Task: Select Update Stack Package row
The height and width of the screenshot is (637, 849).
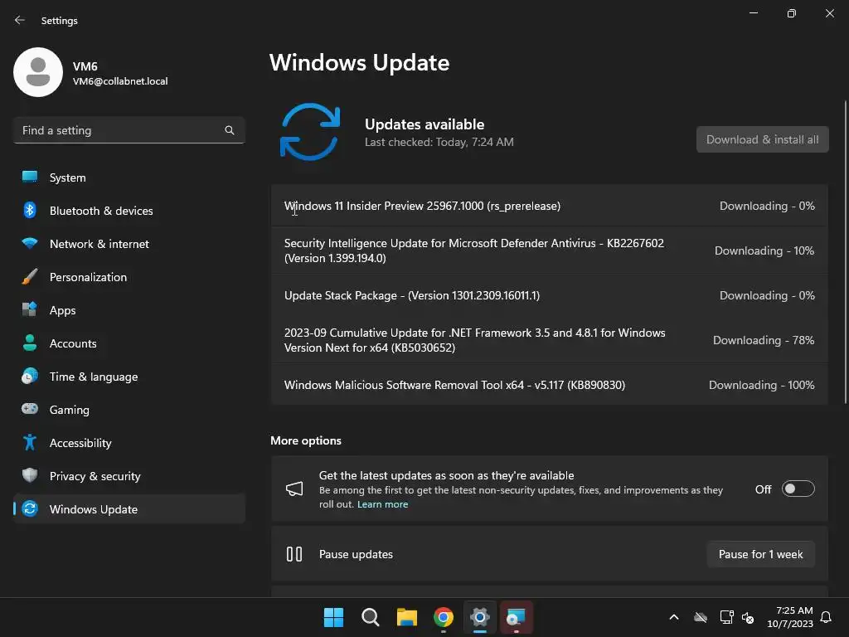Action: (549, 295)
